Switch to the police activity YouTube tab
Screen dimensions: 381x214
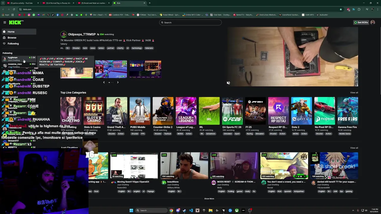(x=23, y=3)
